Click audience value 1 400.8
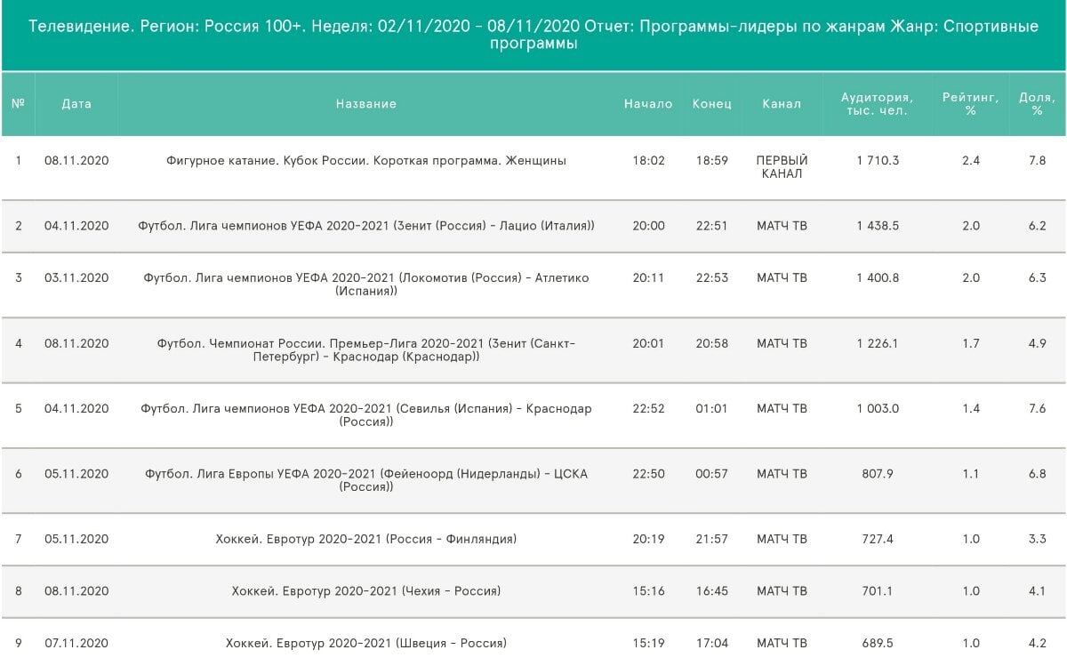The image size is (1067, 666). [x=878, y=278]
